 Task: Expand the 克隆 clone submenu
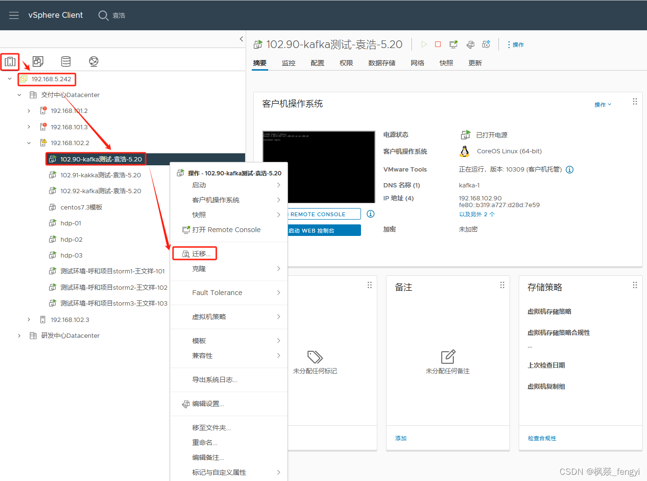(x=229, y=269)
